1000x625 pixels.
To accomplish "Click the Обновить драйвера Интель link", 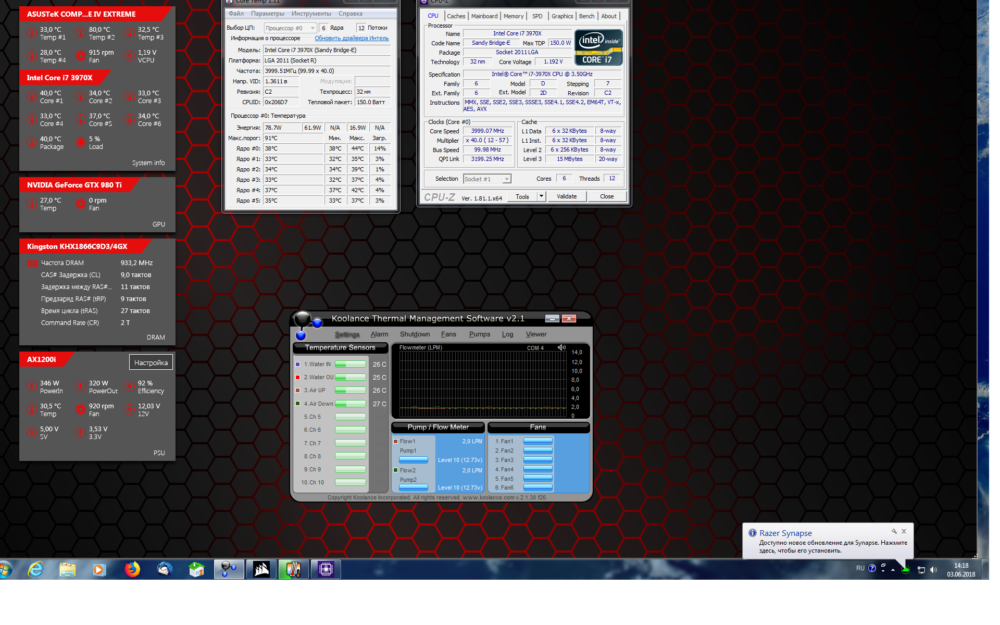I will point(352,38).
